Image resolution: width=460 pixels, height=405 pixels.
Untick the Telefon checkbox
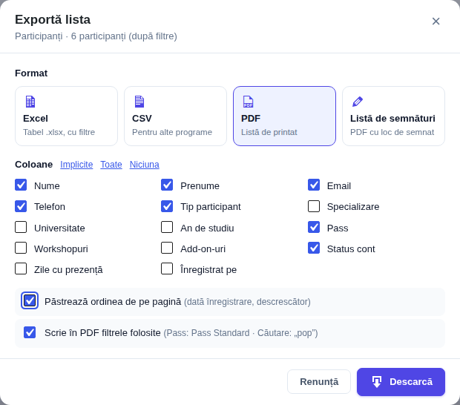pos(21,206)
